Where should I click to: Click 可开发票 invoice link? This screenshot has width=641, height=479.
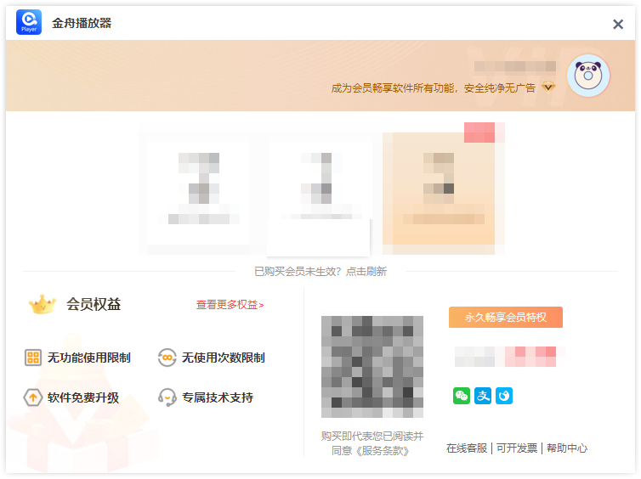[517, 448]
